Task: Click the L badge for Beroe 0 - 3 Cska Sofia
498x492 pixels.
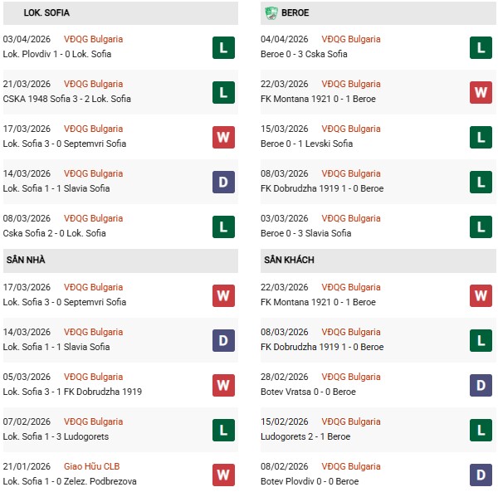Action: (481, 47)
